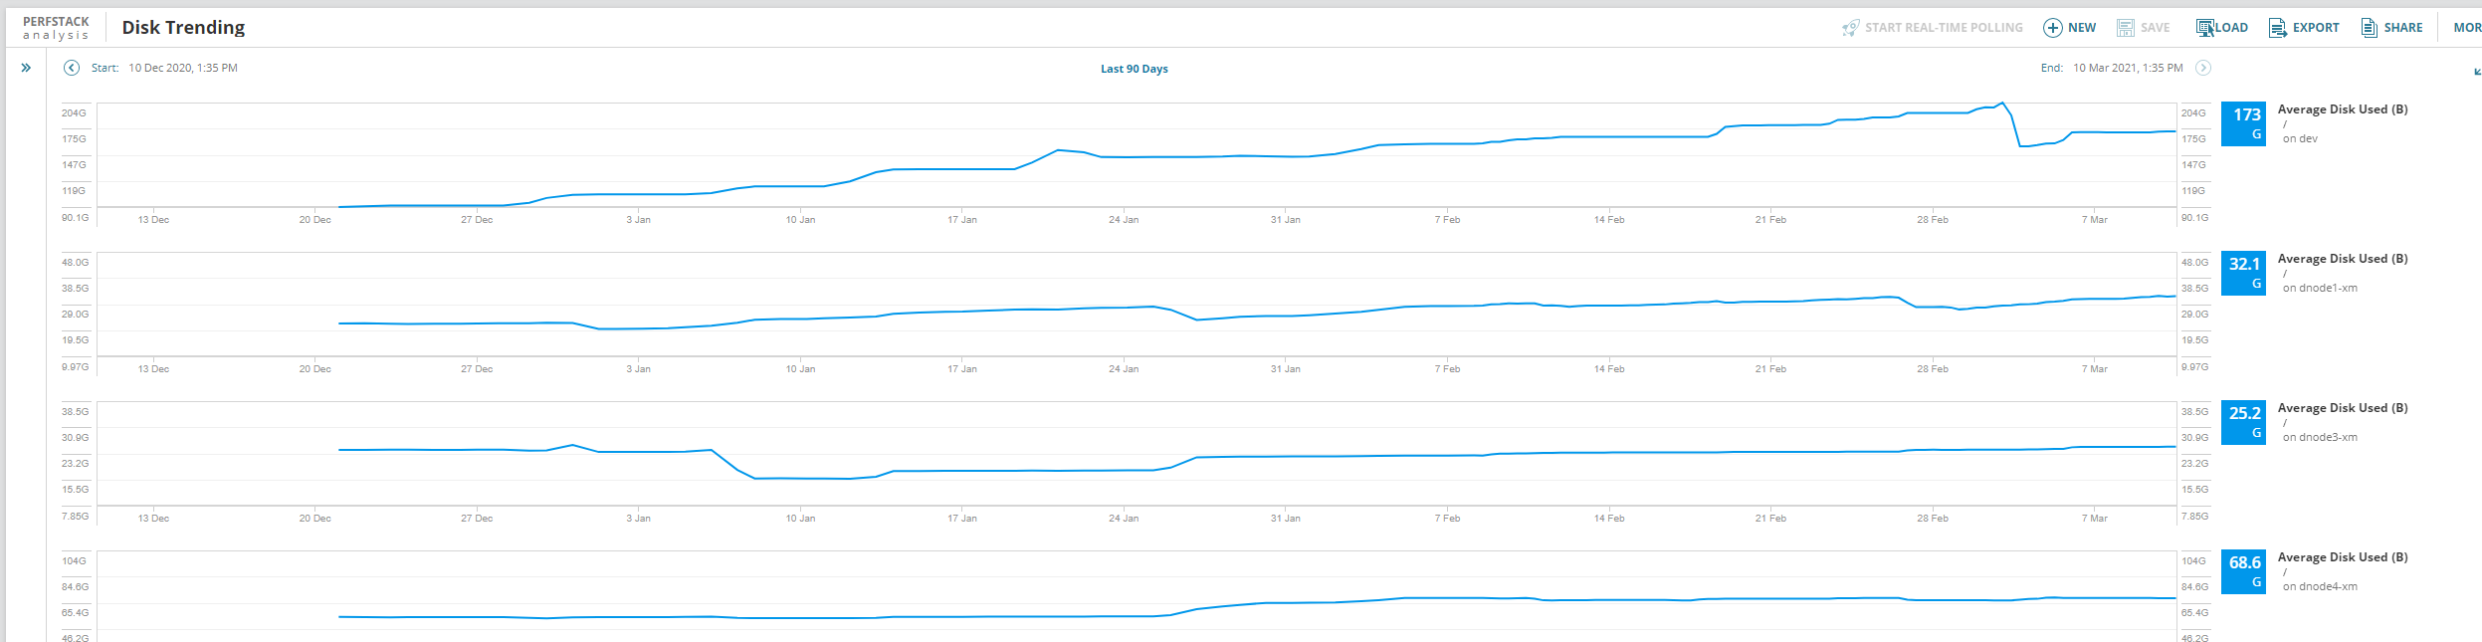The image size is (2482, 642).
Task: Expand the left metric palette chevron
Action: (26, 68)
